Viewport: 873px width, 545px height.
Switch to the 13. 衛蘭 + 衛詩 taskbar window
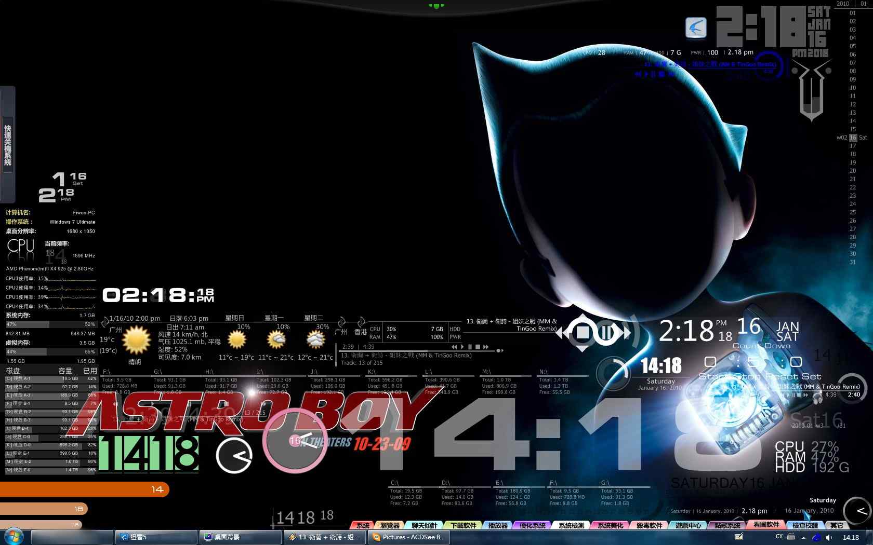pos(325,537)
